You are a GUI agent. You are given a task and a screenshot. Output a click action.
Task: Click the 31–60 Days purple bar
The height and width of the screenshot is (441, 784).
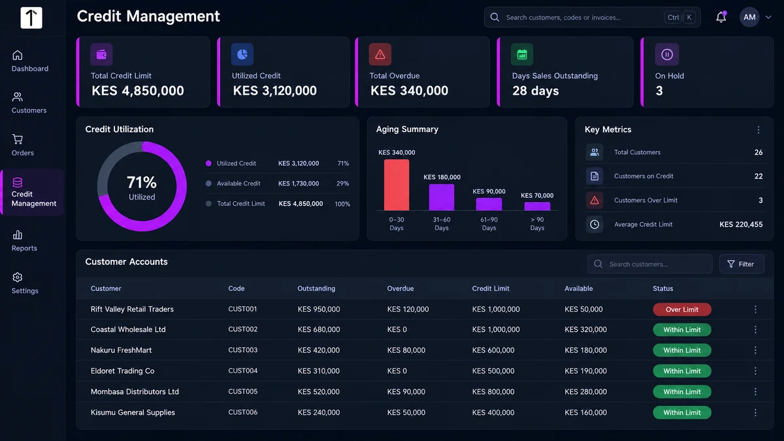tap(442, 197)
